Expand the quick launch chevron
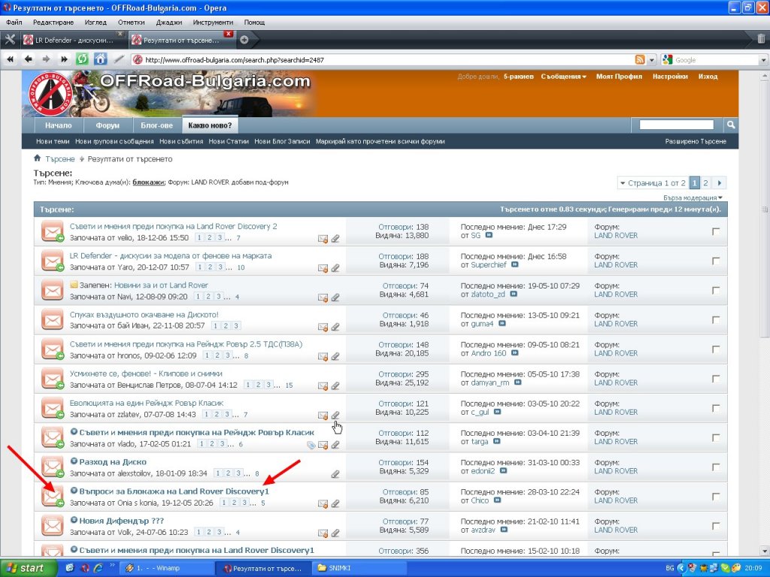This screenshot has width=770, height=577. tap(112, 565)
